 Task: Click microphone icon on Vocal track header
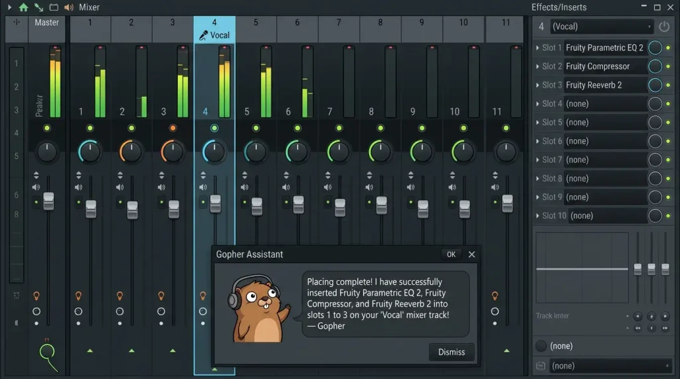pos(203,36)
